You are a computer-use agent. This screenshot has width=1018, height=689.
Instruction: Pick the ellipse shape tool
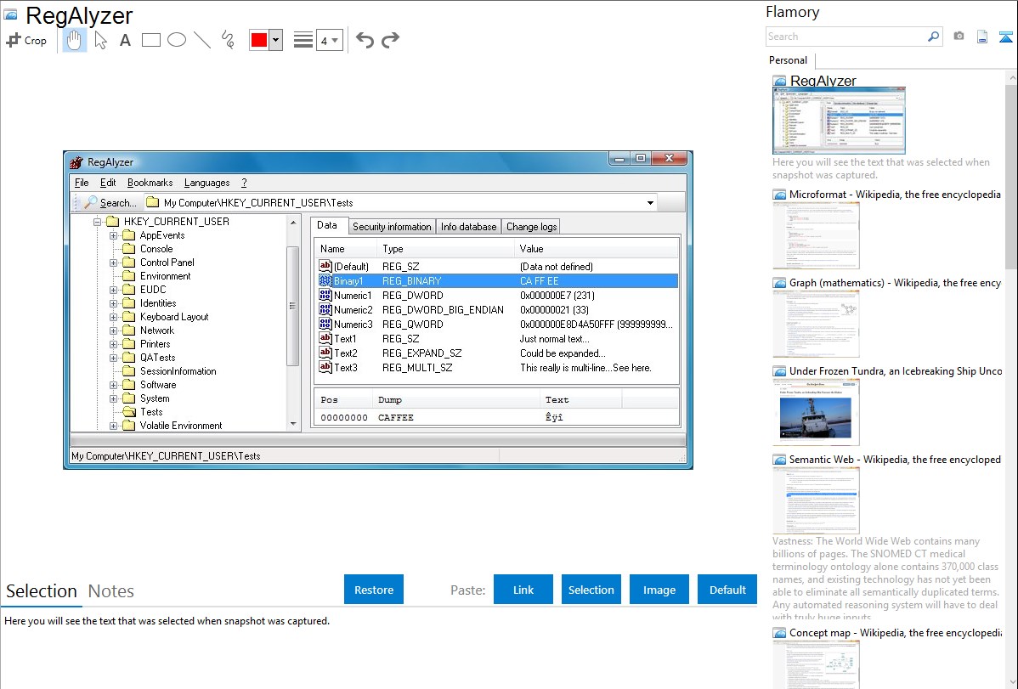point(177,40)
